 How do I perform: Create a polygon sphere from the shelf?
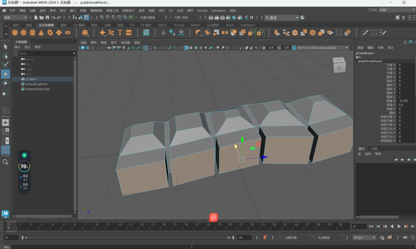15,33
